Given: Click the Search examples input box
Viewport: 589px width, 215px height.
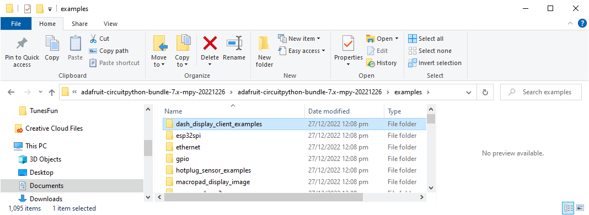Looking at the screenshot, I should point(542,92).
